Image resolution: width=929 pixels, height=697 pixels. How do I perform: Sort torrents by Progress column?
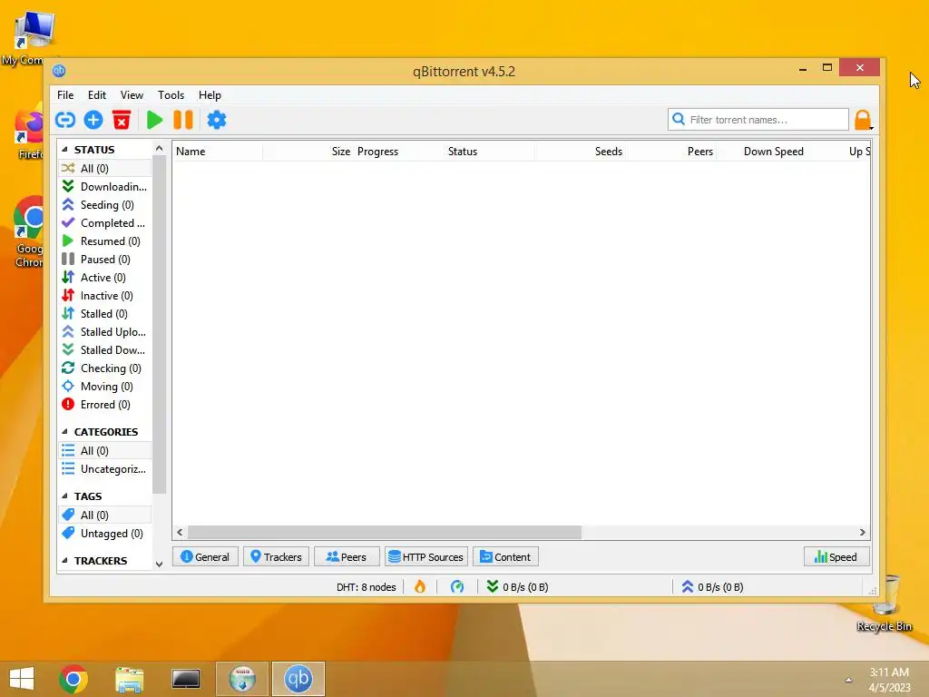pyautogui.click(x=399, y=152)
